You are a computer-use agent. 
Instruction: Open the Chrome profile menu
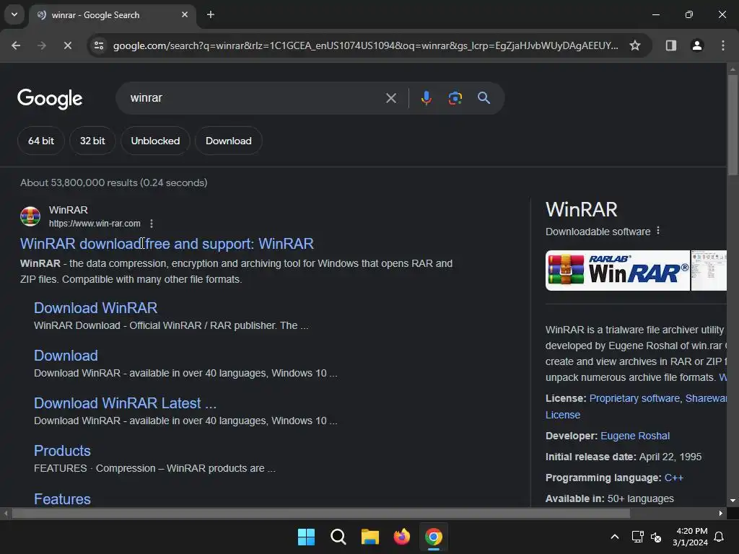696,45
